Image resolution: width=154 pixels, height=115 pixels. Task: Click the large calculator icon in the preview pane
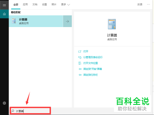pos(112,24)
